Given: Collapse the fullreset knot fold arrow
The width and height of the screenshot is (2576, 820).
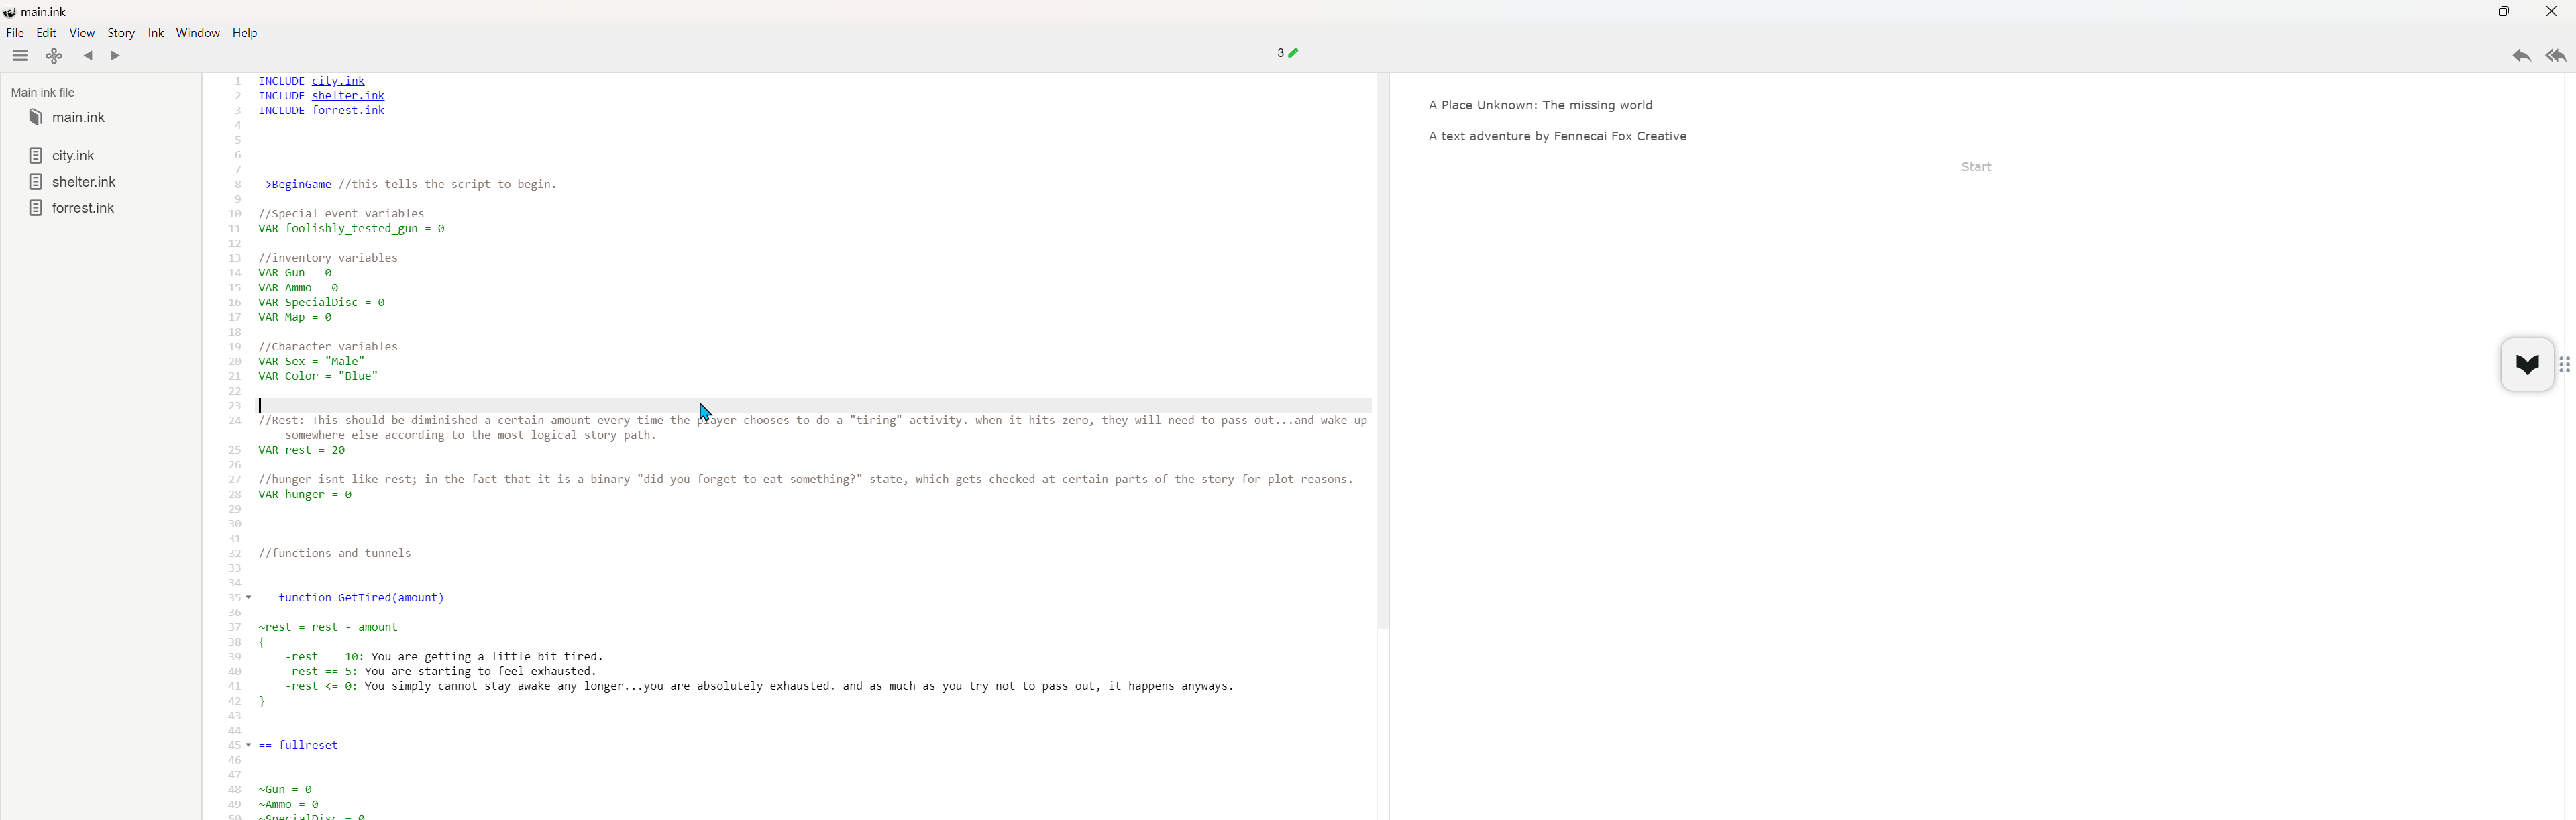Looking at the screenshot, I should pos(248,745).
